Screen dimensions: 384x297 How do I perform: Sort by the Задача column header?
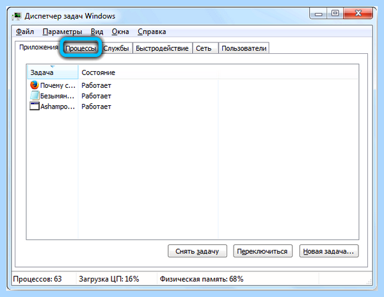pyautogui.click(x=52, y=72)
